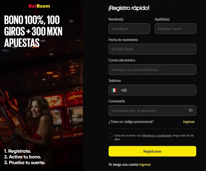The image size is (206, 171).
Task: Click the +52 country code
Action: point(124,90)
